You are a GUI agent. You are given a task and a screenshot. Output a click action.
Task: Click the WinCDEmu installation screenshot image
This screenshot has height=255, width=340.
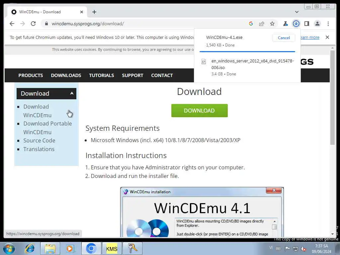[202, 212]
